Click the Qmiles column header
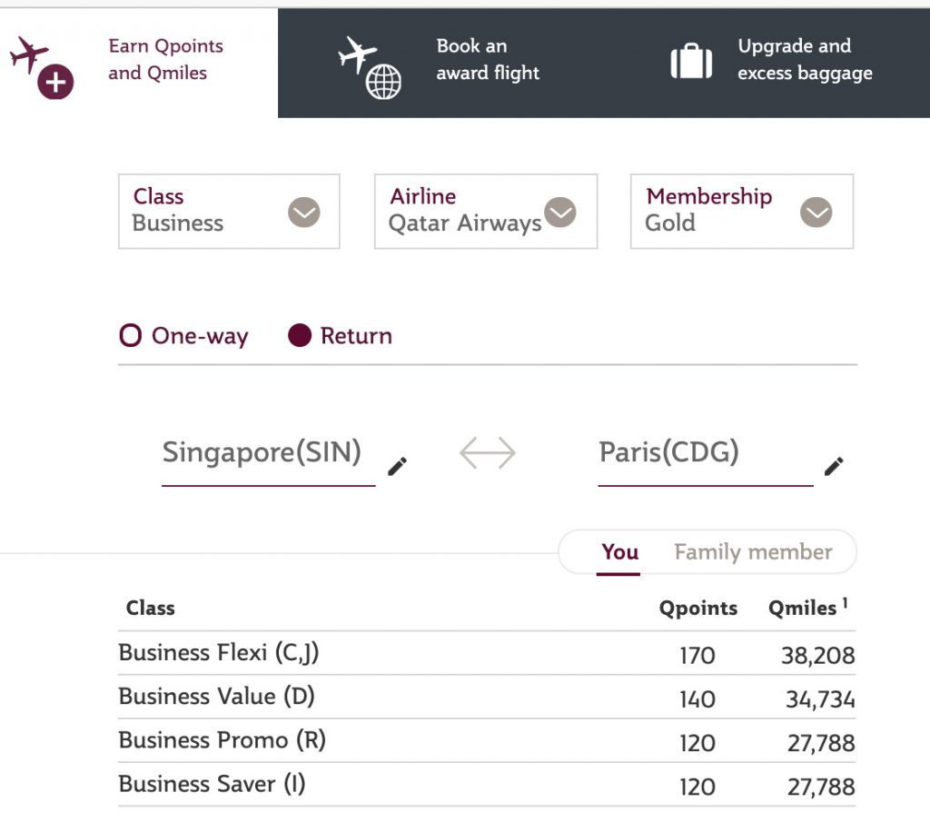The height and width of the screenshot is (822, 930). (803, 609)
